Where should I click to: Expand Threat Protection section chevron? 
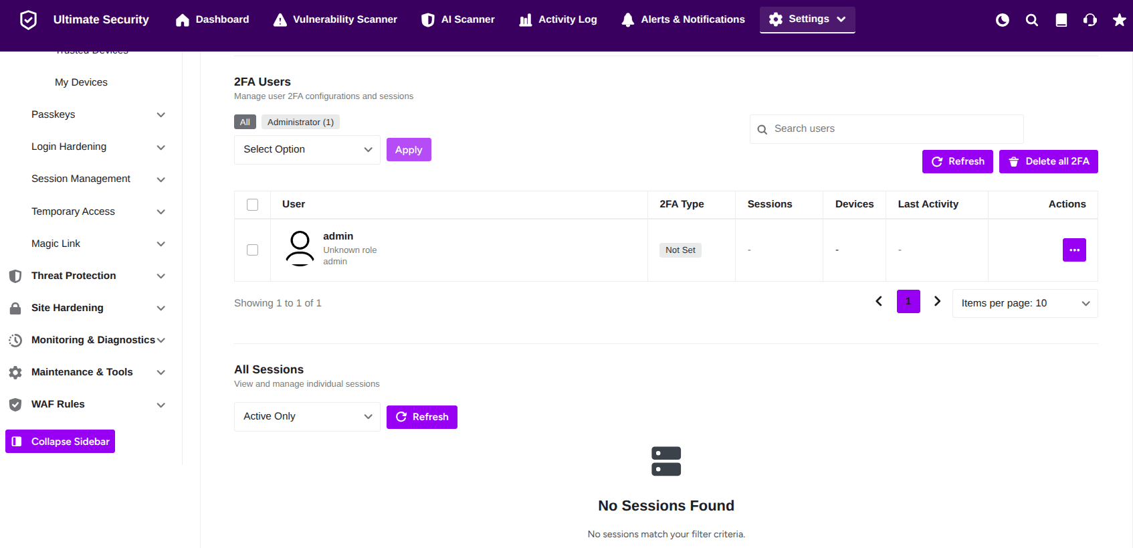161,276
